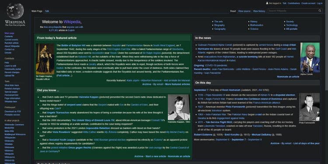Open Wikimedia Commons project link

point(14,125)
